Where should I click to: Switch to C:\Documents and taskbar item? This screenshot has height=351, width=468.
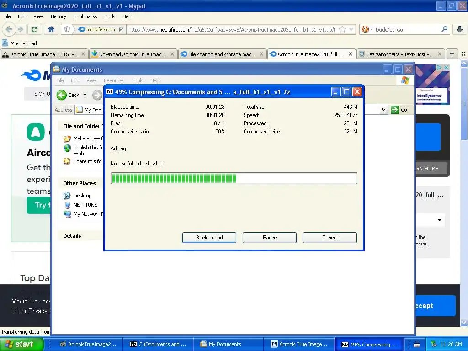tap(158, 344)
